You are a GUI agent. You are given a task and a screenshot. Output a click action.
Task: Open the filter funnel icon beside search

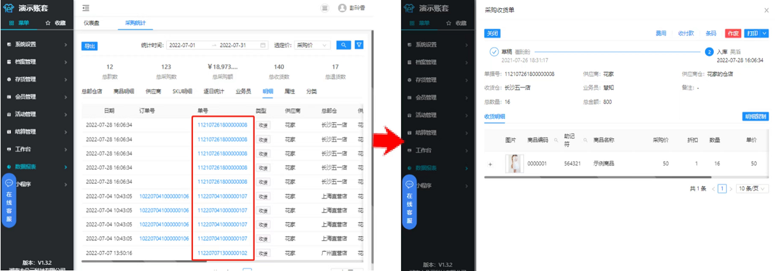[x=359, y=45]
